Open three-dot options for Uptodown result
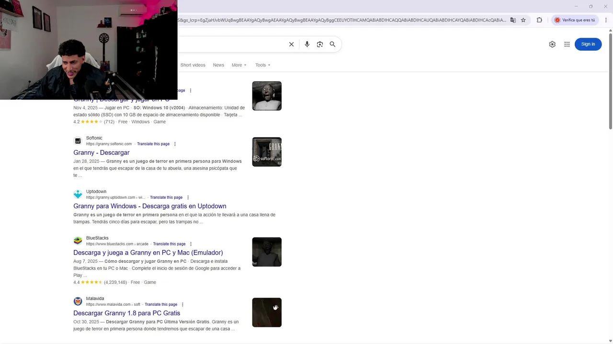The image size is (613, 344). 188,197
